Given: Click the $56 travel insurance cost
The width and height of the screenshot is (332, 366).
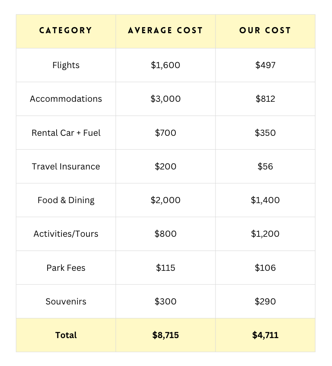Looking at the screenshot, I should tap(265, 167).
